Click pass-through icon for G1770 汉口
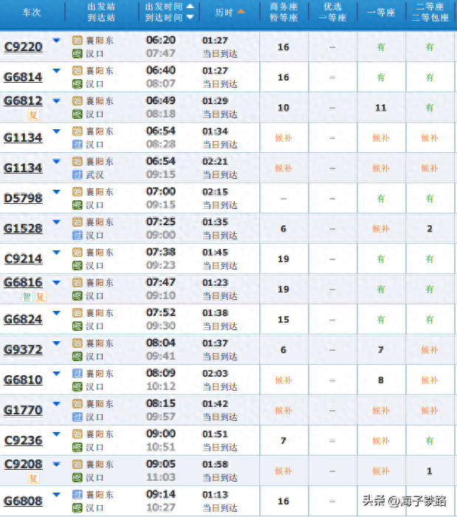 point(77,417)
